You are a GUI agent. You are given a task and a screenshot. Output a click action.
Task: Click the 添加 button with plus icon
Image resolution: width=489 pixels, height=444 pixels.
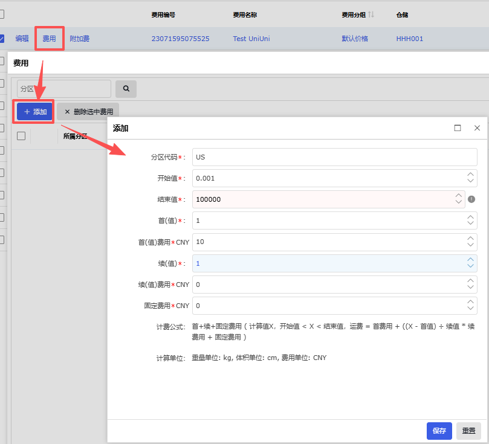(x=35, y=112)
